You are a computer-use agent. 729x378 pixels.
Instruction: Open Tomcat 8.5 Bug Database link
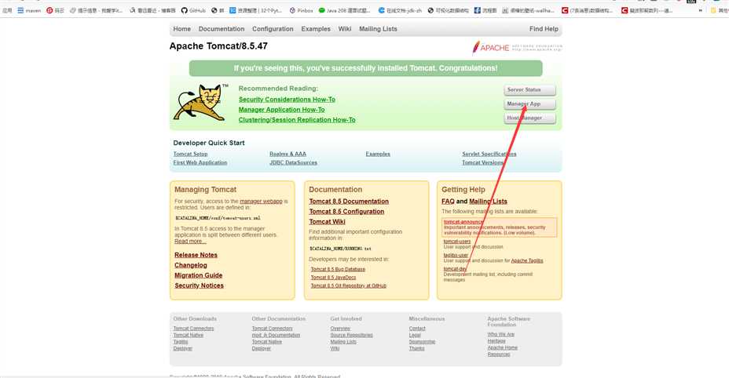[x=338, y=269]
